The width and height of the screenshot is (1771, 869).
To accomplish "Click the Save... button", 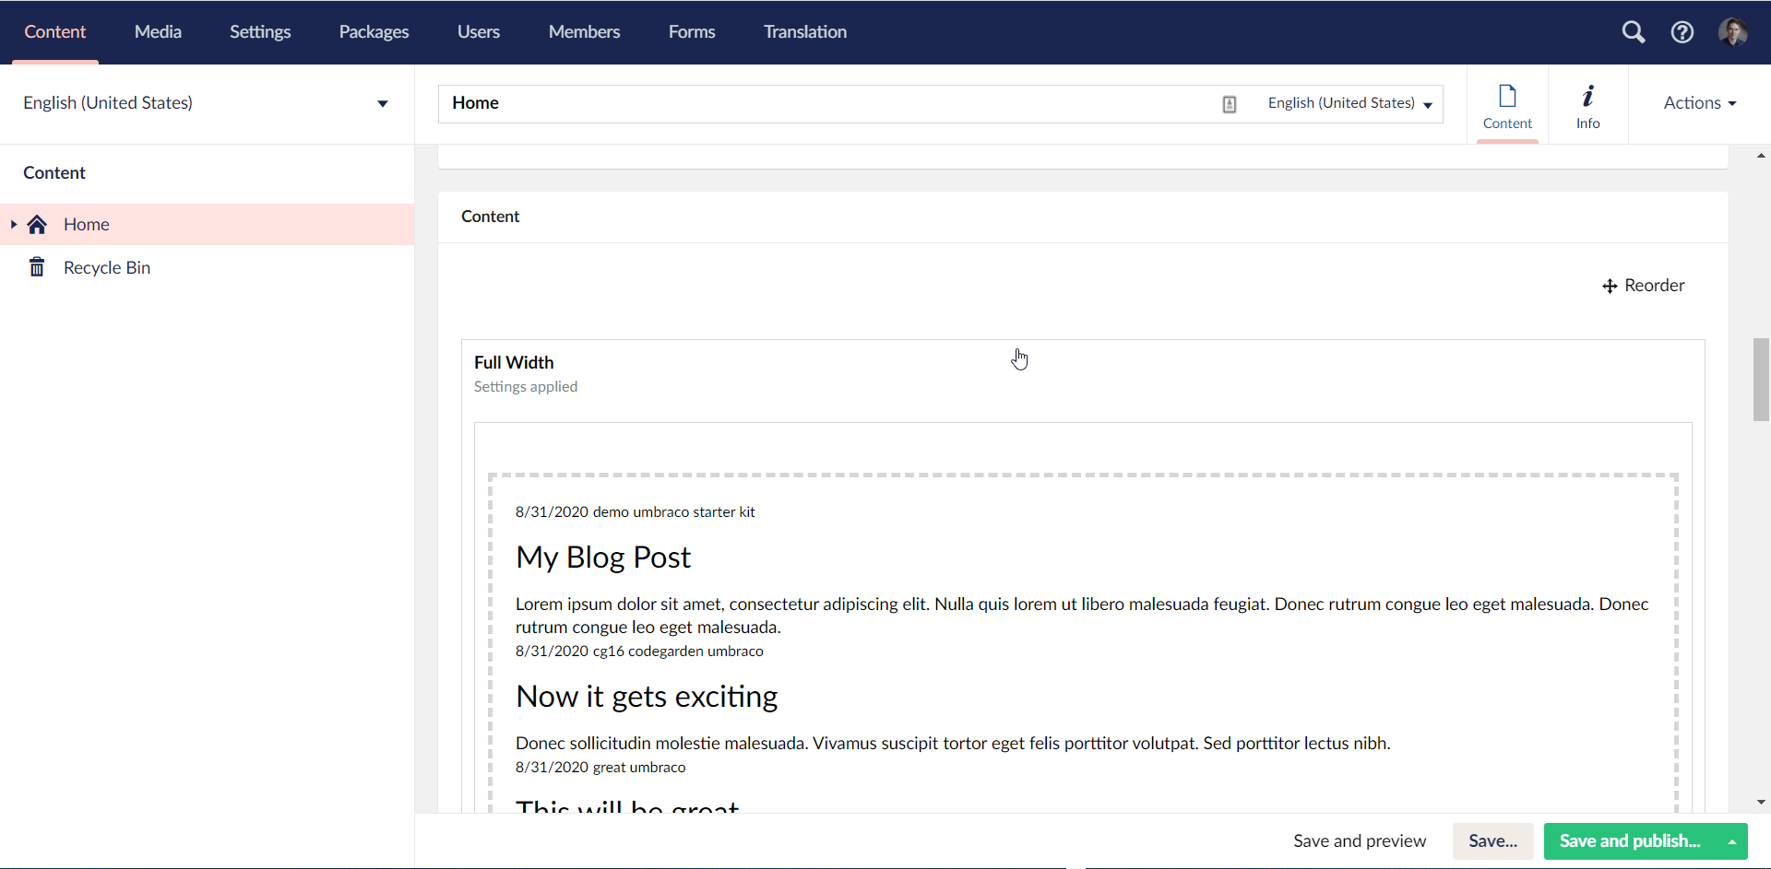I will click(x=1492, y=841).
